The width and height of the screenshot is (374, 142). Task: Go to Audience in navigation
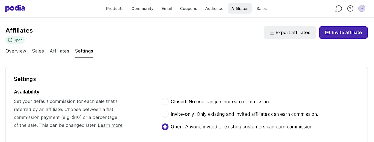pos(214,9)
